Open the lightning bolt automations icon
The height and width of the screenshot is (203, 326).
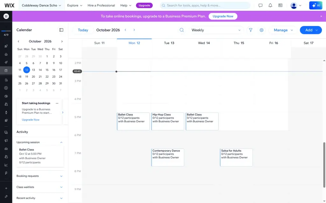pyautogui.click(x=6, y=173)
